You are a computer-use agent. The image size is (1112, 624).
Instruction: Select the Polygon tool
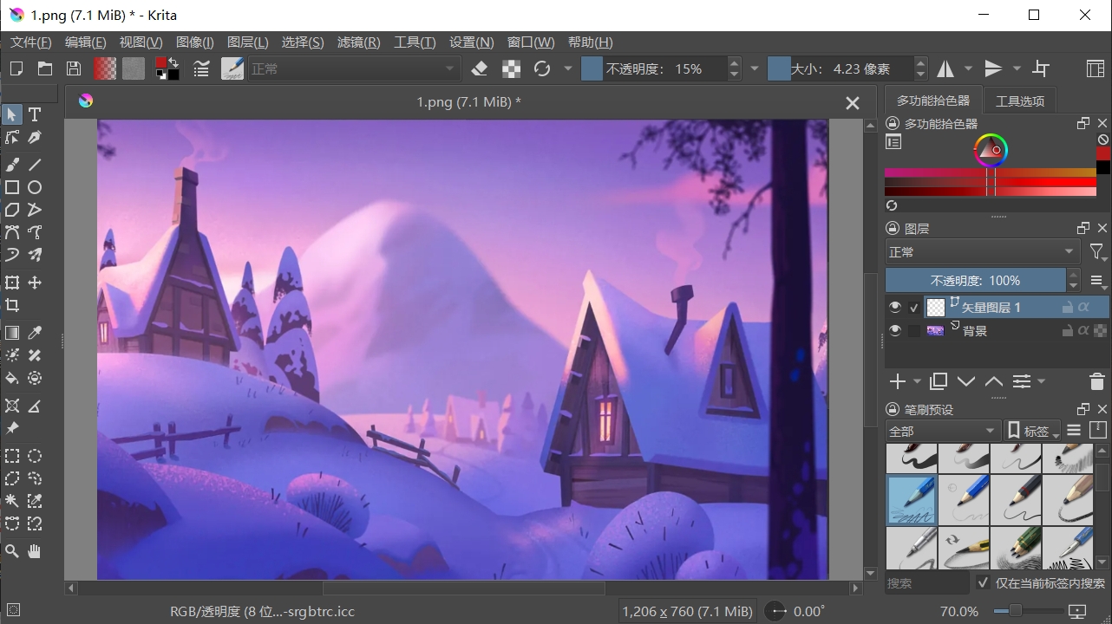pos(12,210)
